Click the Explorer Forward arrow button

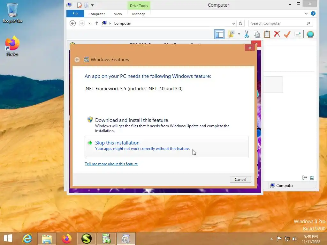[x=82, y=23]
